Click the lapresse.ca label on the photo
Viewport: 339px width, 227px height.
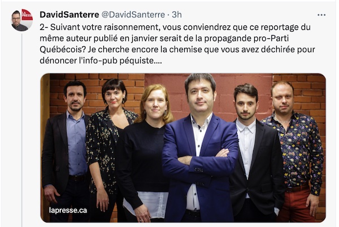68,210
